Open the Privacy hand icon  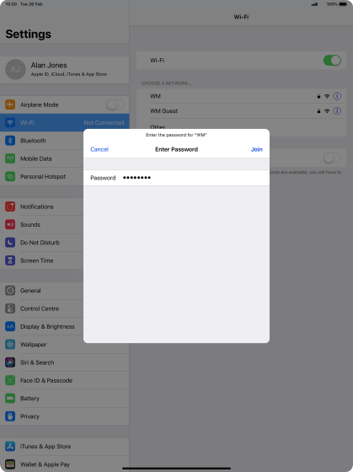[10, 416]
